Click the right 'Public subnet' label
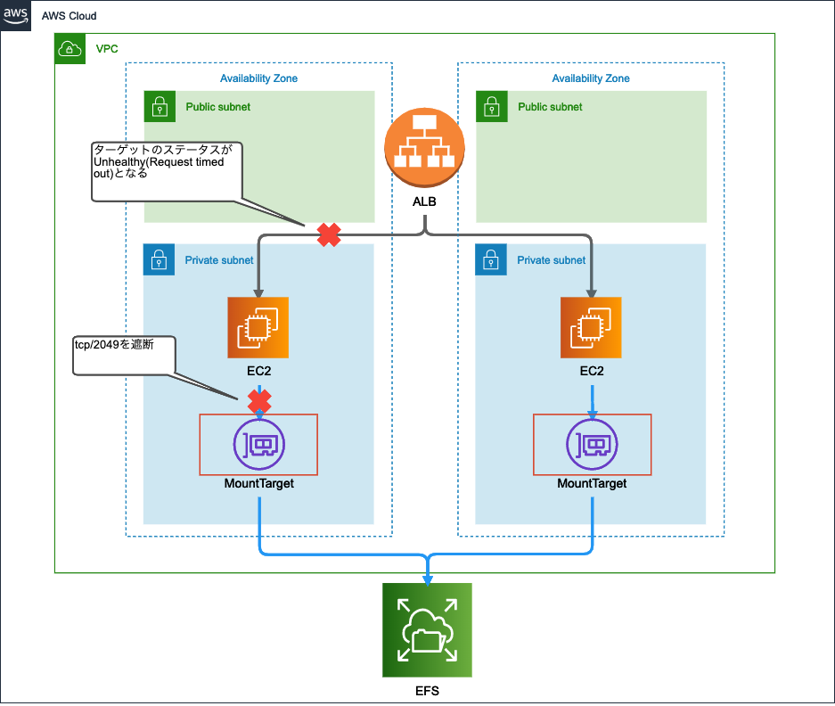 550,107
